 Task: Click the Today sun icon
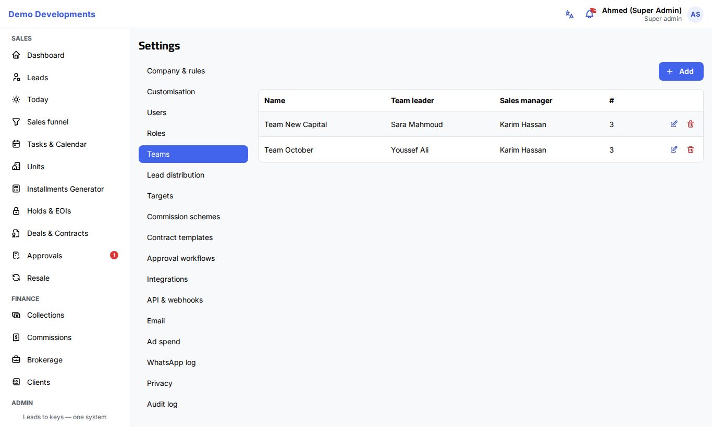tap(16, 99)
